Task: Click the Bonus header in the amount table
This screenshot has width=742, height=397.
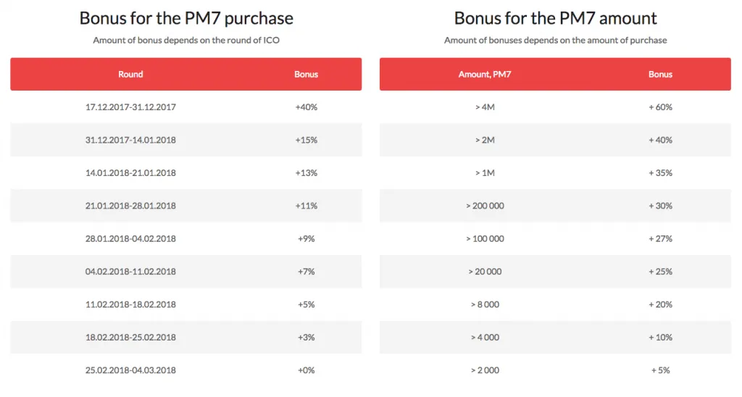Action: (660, 75)
